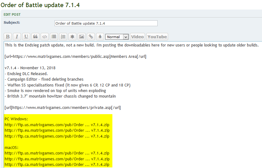Image resolution: width=262 pixels, height=168 pixels.
Task: Click the YouTube embed button
Action: [157, 37]
